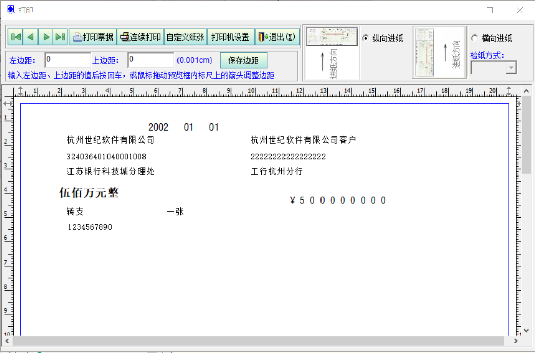535x353 pixels.
Task: Click the amount in words 伍佰万元整
Action: point(89,193)
